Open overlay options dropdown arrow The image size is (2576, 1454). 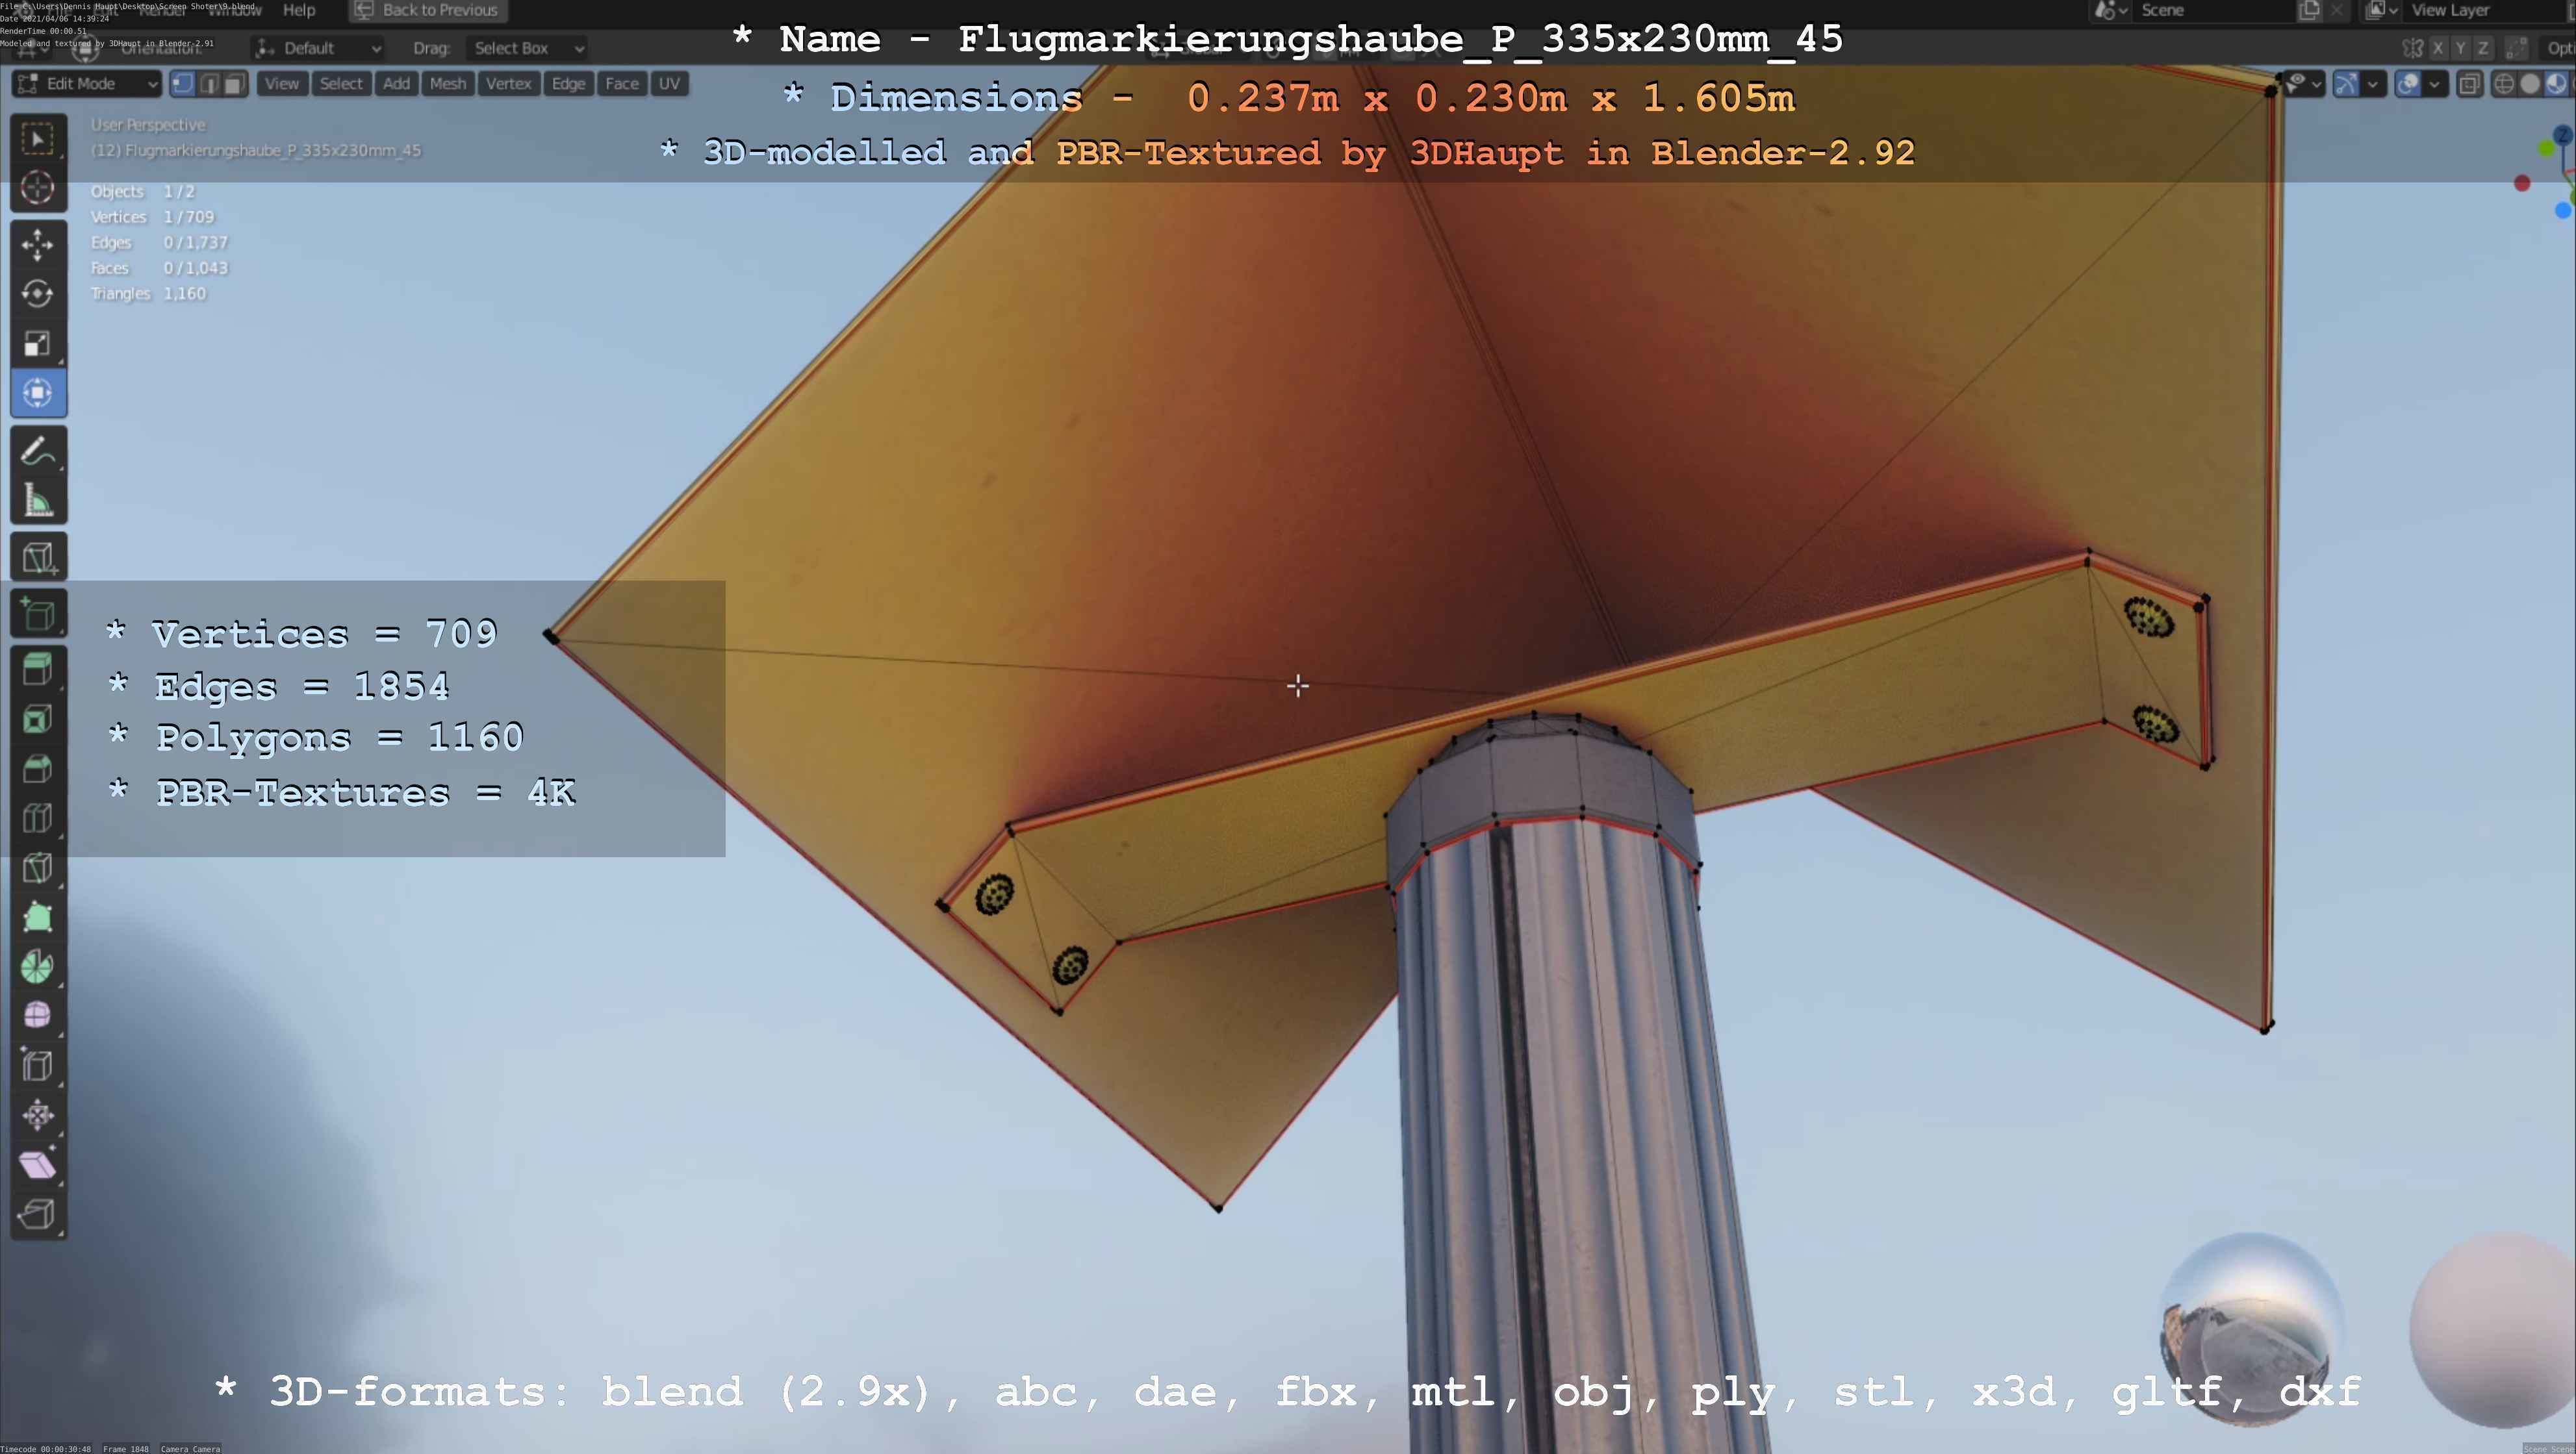[2435, 84]
